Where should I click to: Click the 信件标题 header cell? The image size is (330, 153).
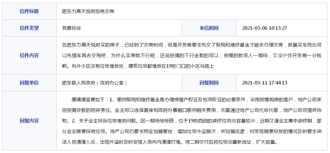pos(29,11)
